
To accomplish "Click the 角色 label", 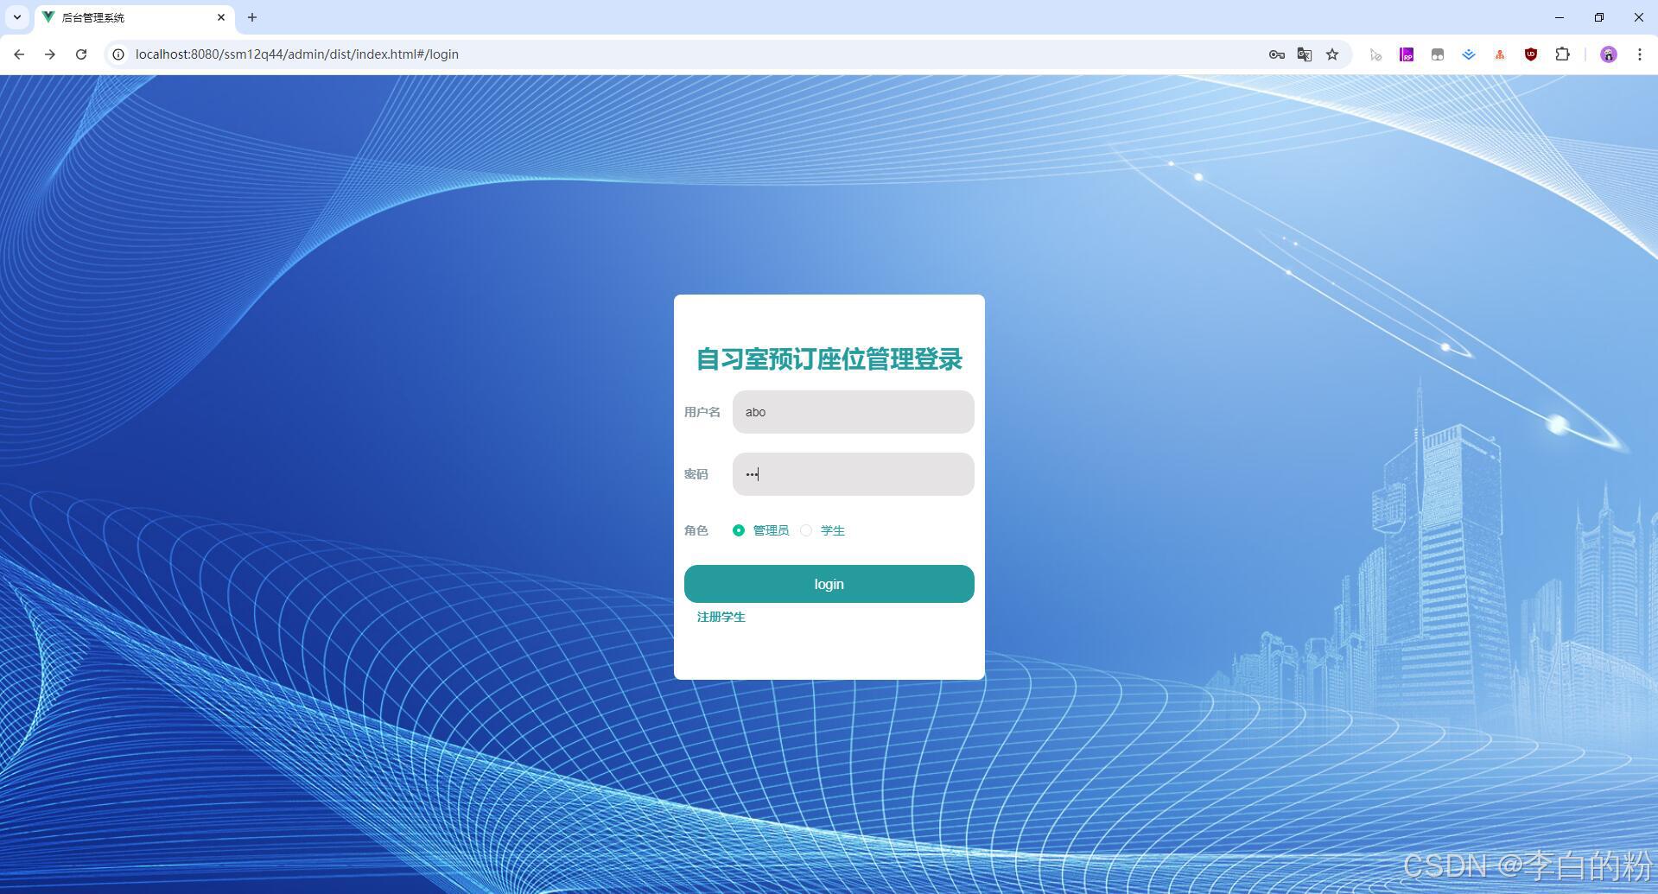I will click(696, 530).
